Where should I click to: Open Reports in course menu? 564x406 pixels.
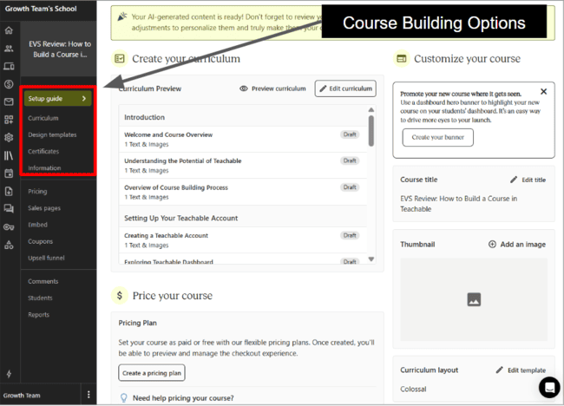coord(39,315)
